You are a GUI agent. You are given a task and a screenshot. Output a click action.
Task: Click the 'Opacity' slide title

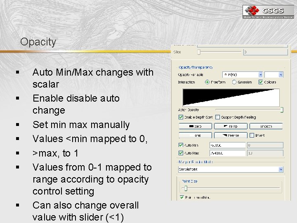[38, 42]
